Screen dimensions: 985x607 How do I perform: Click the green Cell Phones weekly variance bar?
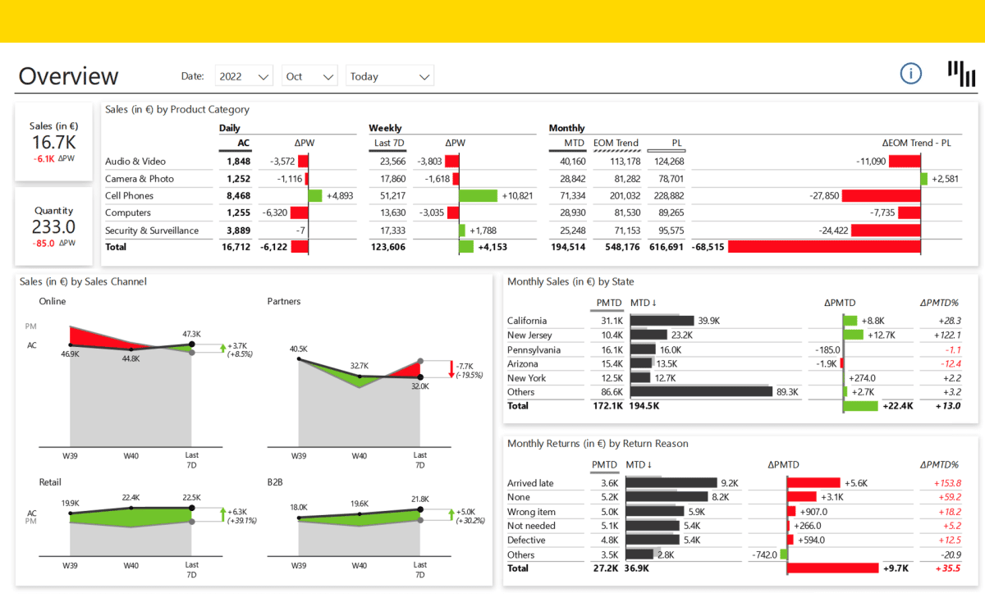point(478,196)
